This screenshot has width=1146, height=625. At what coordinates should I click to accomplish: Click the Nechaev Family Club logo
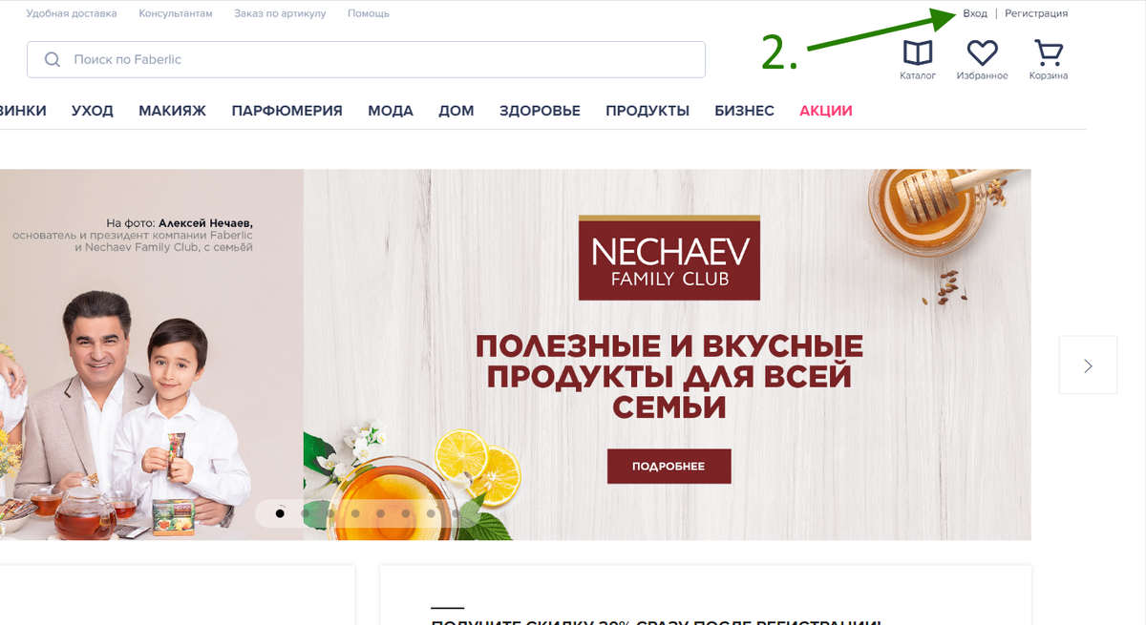(x=668, y=258)
